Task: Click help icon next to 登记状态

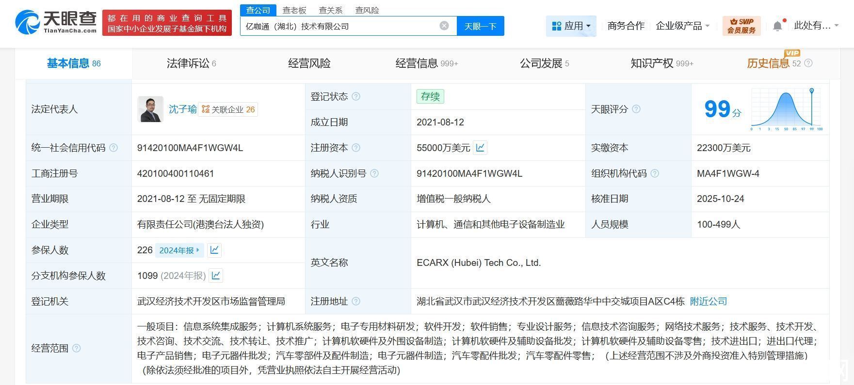Action: (x=356, y=96)
